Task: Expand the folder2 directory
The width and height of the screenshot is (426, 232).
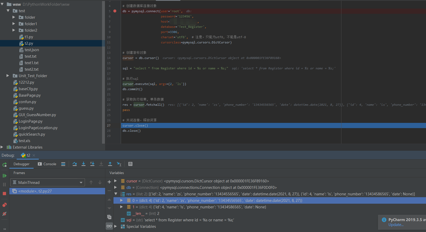Action: tap(14, 30)
